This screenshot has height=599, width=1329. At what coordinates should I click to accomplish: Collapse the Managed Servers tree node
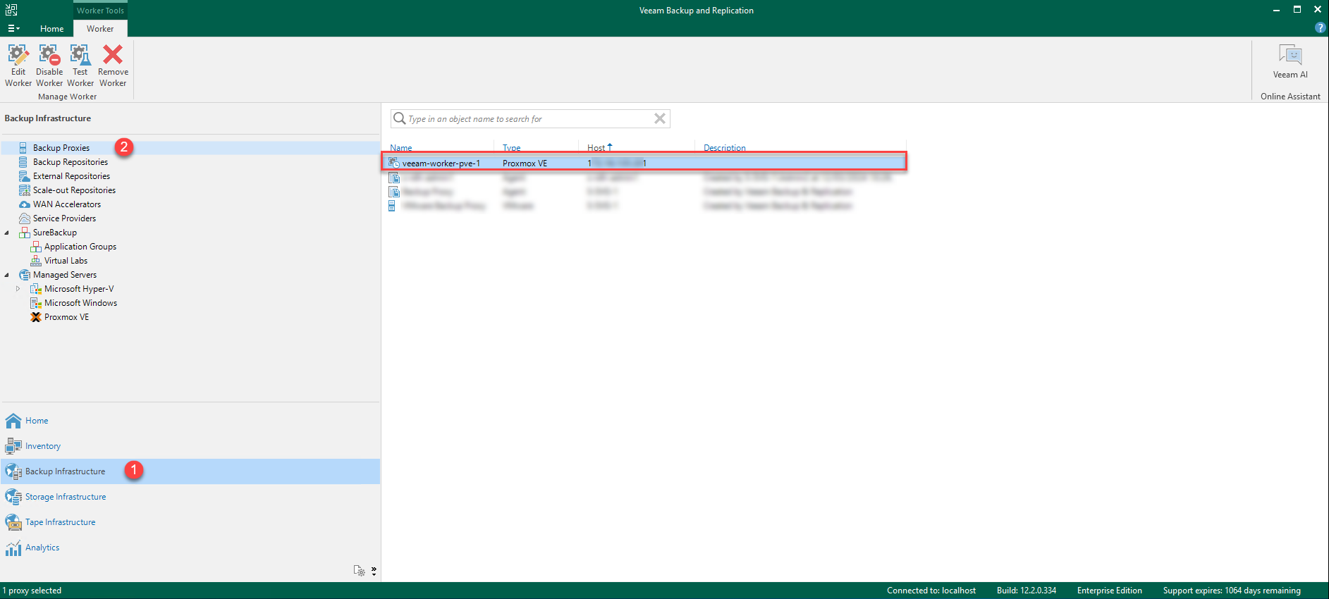pyautogui.click(x=7, y=275)
